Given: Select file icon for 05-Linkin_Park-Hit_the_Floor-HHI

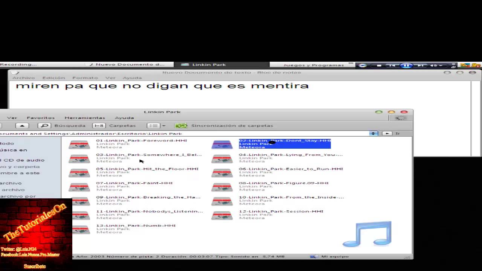Looking at the screenshot, I should coord(79,173).
